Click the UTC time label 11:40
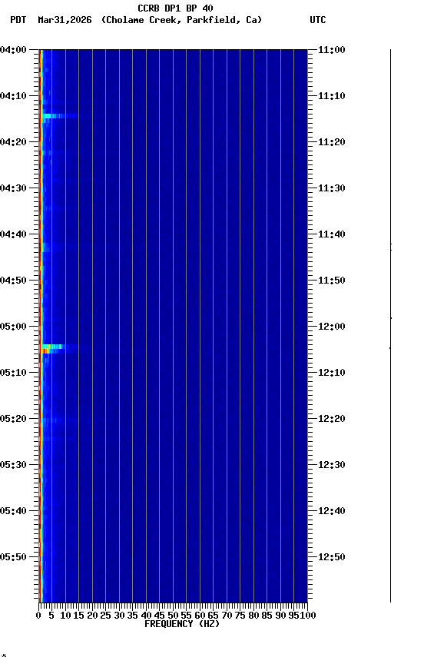This screenshot has width=424, height=664. [331, 234]
